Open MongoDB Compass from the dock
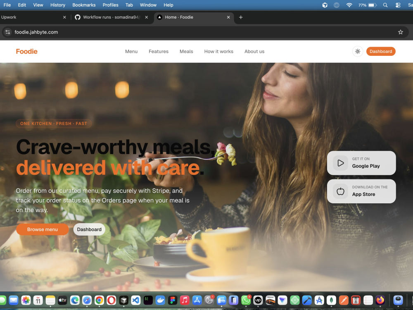The width and height of the screenshot is (413, 310). [x=331, y=300]
